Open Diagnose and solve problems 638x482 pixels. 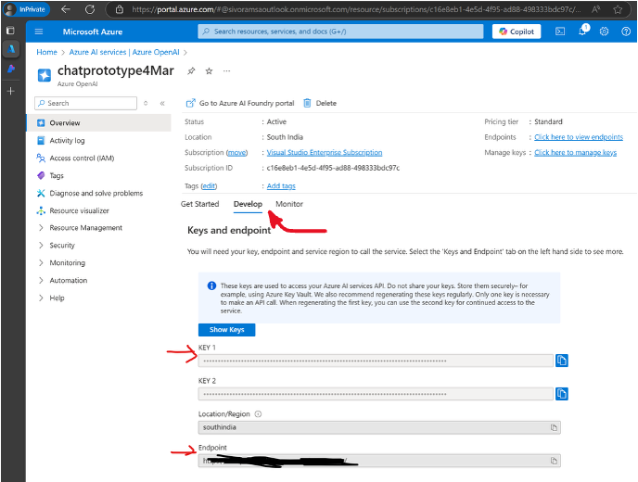click(98, 193)
